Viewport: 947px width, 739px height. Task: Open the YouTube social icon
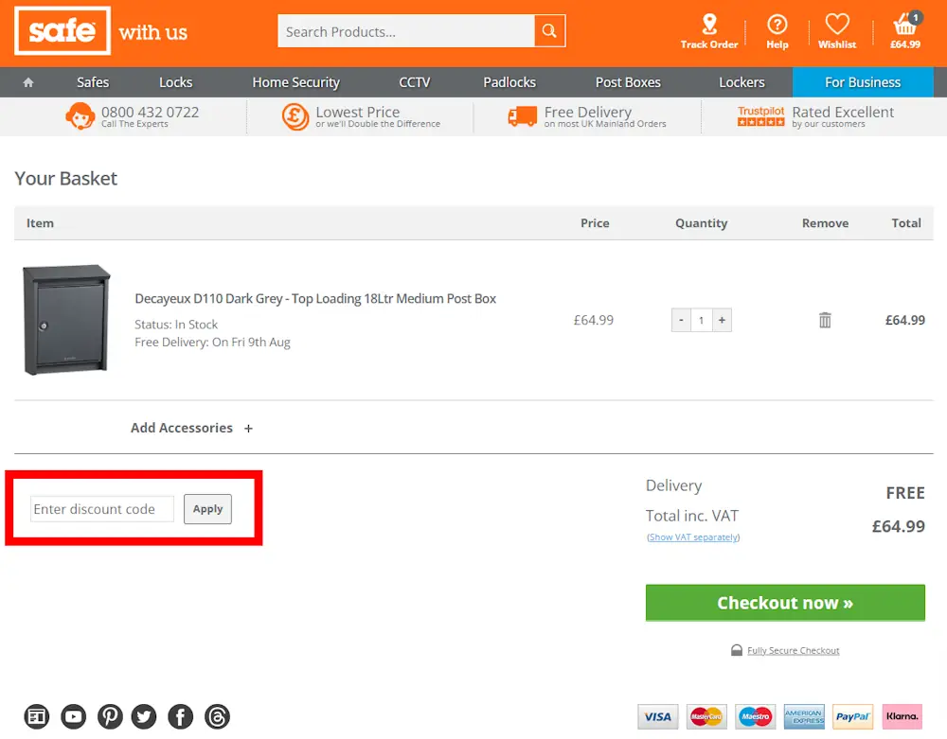pyautogui.click(x=74, y=716)
